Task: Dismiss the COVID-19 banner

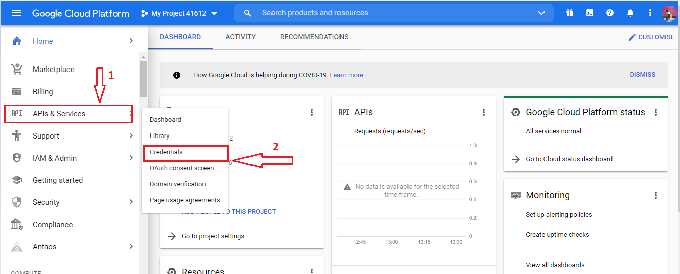Action: pos(643,75)
